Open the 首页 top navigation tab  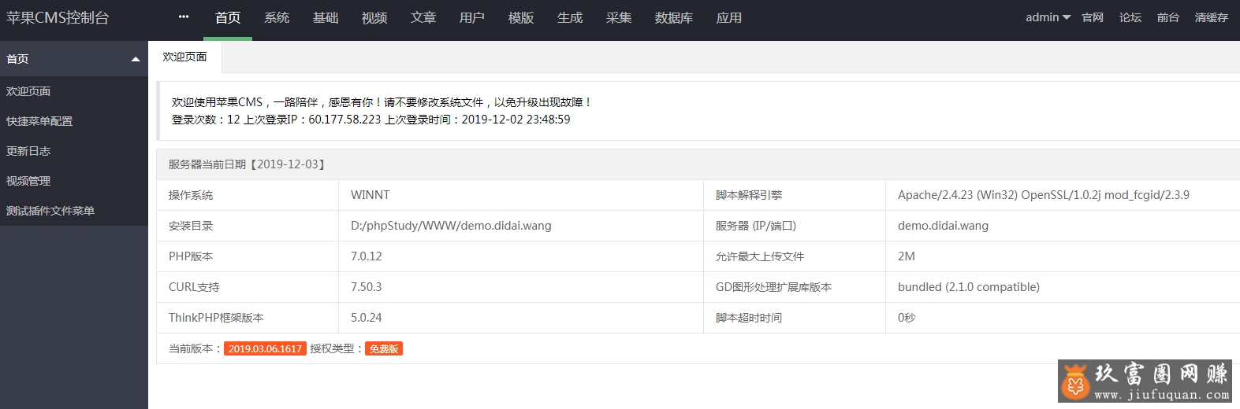pyautogui.click(x=228, y=17)
